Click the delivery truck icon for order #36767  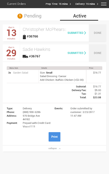25,56
